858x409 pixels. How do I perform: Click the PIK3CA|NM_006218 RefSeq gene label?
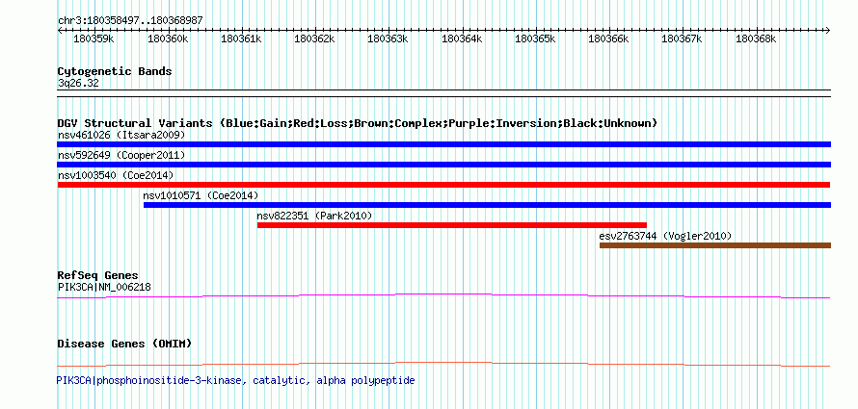(104, 287)
